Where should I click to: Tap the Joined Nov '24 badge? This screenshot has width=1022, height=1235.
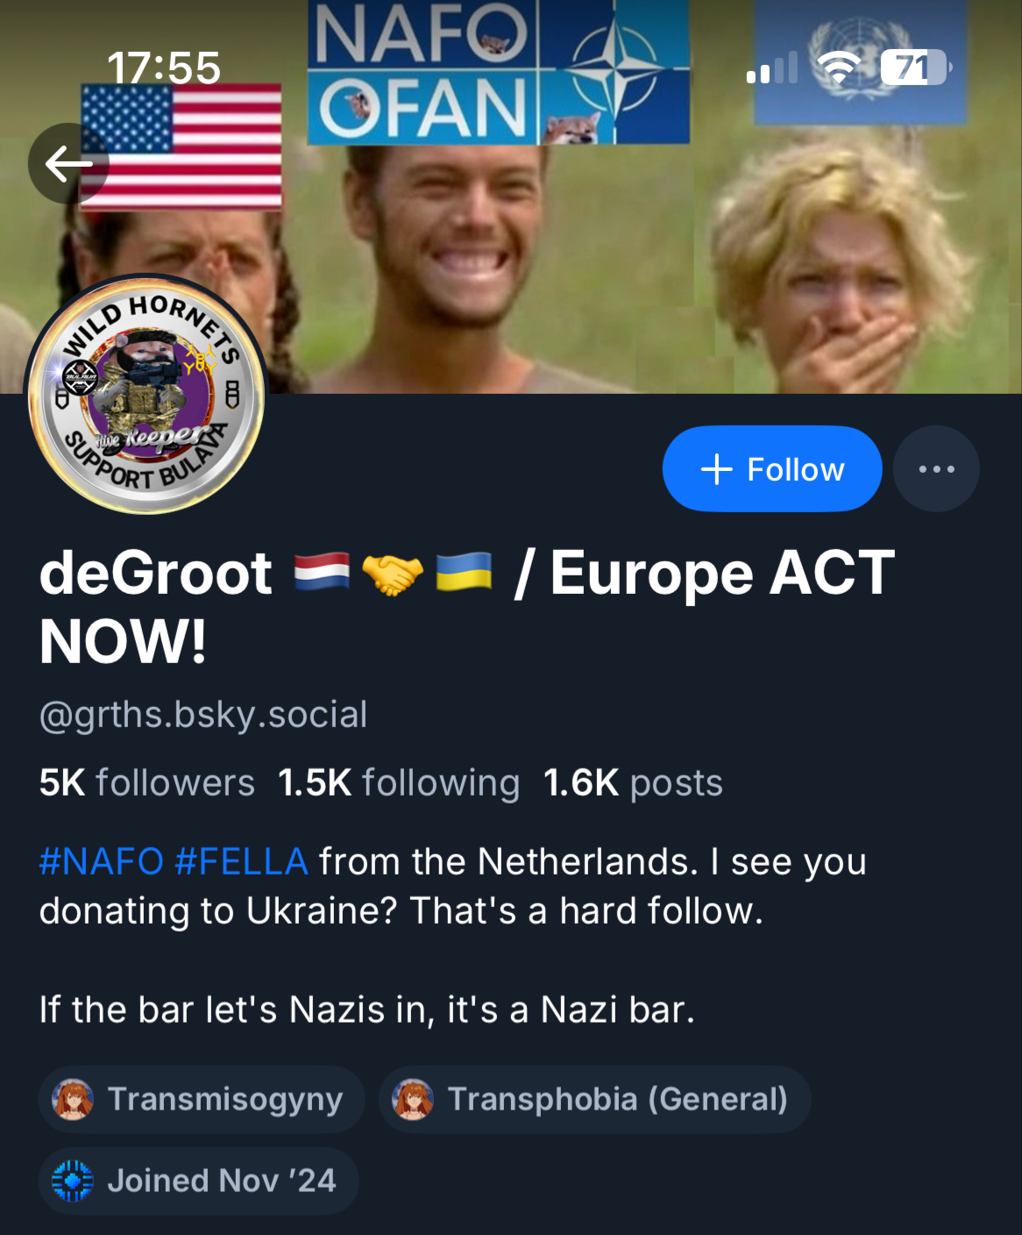click(x=199, y=1181)
